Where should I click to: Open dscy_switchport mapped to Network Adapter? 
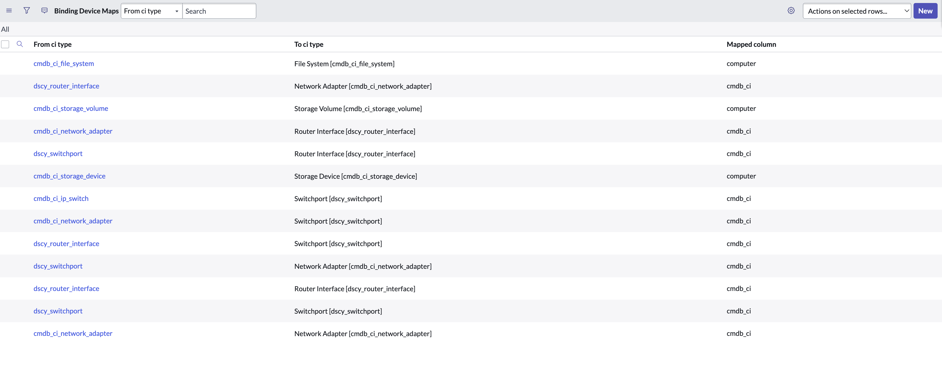[58, 266]
